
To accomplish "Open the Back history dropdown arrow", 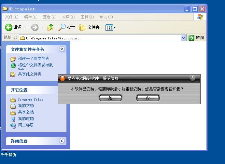I will (x=26, y=27).
